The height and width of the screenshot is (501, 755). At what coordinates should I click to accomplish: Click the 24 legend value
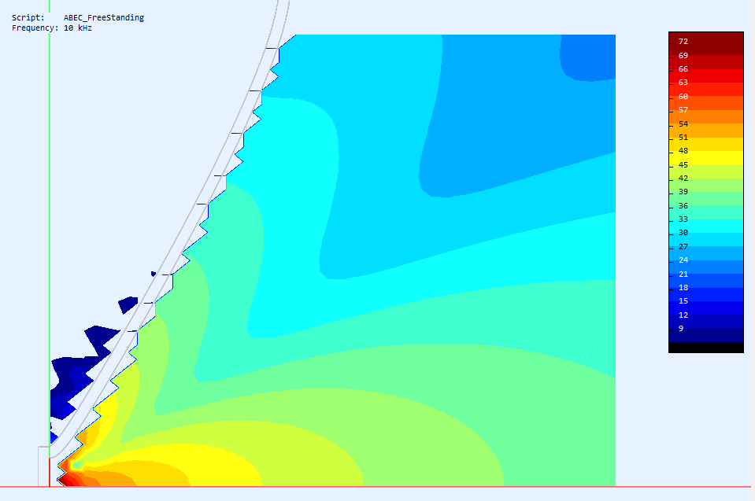pos(683,260)
